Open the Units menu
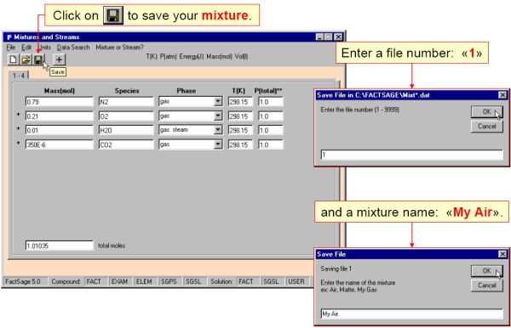 (45, 48)
